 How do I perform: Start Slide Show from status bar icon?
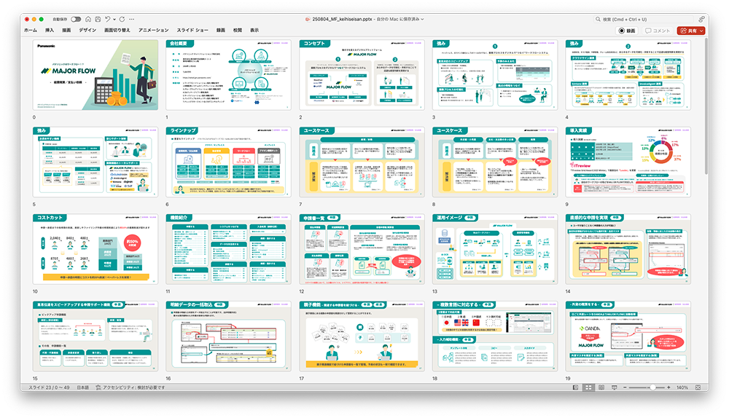tap(614, 387)
